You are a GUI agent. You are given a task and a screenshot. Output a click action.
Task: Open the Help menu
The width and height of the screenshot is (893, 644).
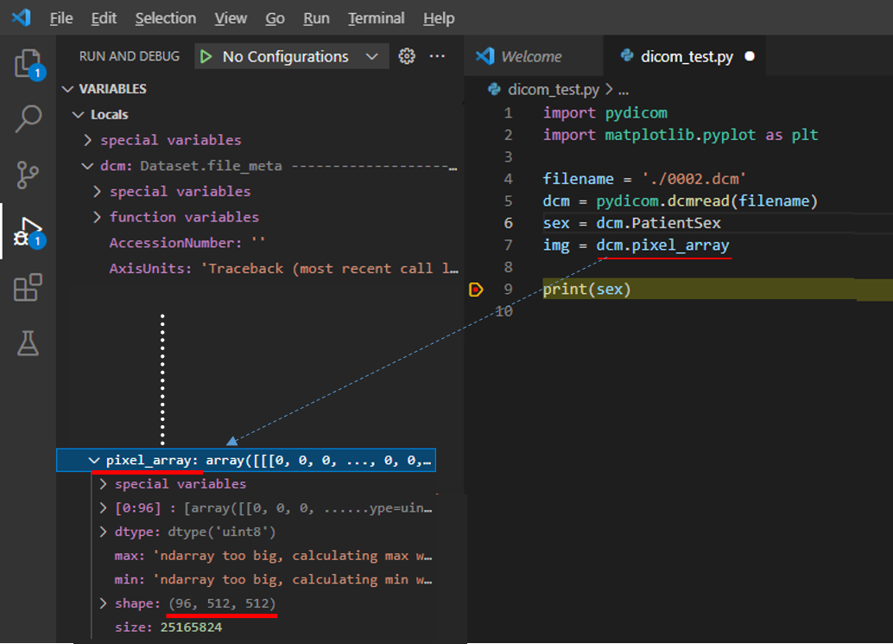(x=439, y=18)
